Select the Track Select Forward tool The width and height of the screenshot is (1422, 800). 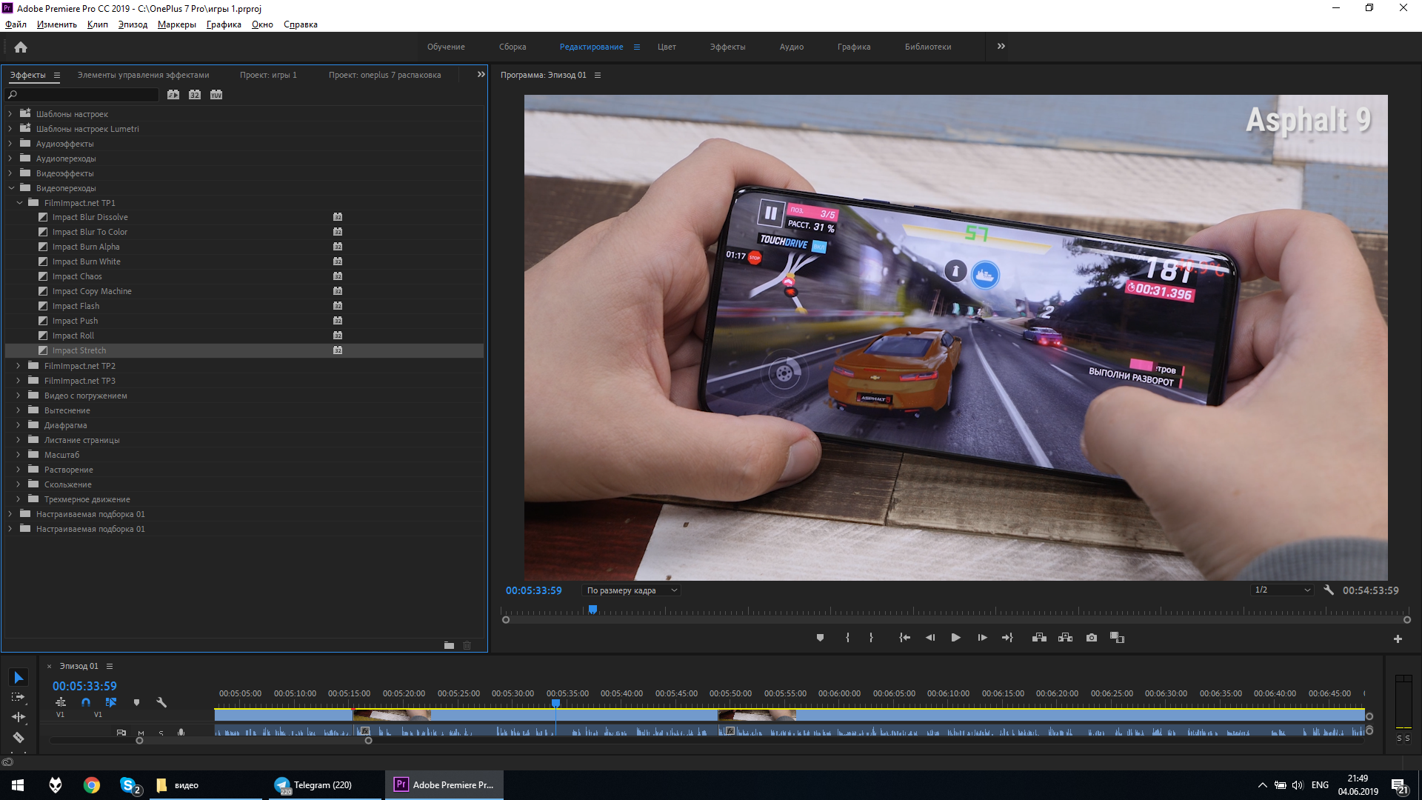(x=19, y=697)
